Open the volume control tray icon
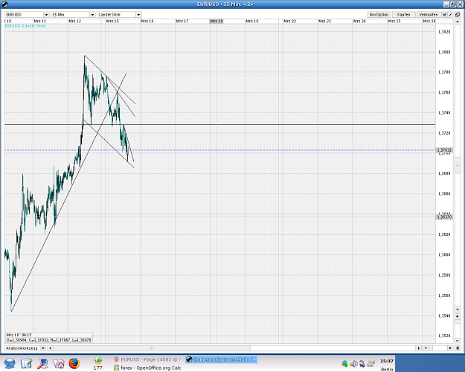 coord(353,364)
